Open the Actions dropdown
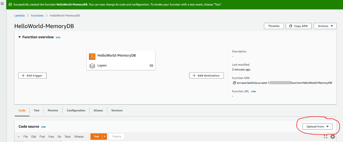 click(x=325, y=26)
